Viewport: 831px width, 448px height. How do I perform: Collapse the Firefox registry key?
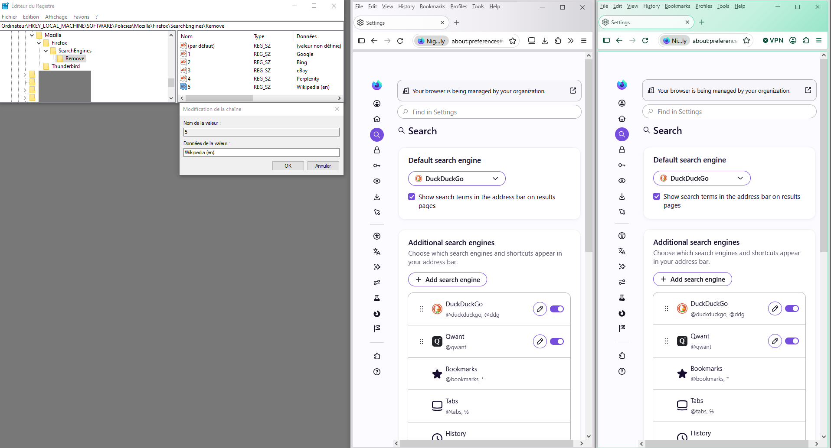click(39, 43)
